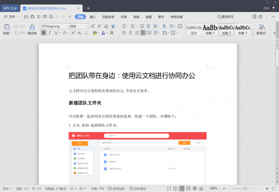Open the font size 四号 dropdown
Image resolution: width=279 pixels, height=192 pixels.
pyautogui.click(x=88, y=26)
